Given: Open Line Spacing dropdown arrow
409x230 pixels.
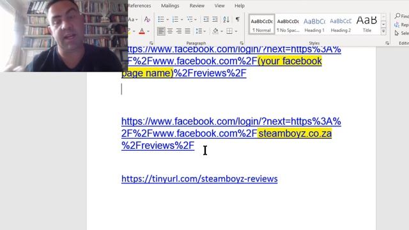Looking at the screenshot, I should click(204, 31).
